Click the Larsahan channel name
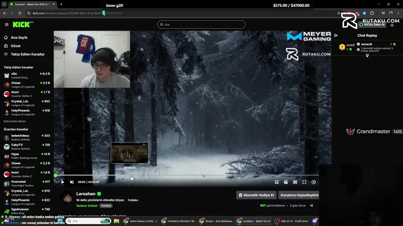The height and width of the screenshot is (226, 403). (x=86, y=194)
